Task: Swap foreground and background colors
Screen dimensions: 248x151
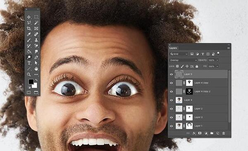Action: pos(36,80)
